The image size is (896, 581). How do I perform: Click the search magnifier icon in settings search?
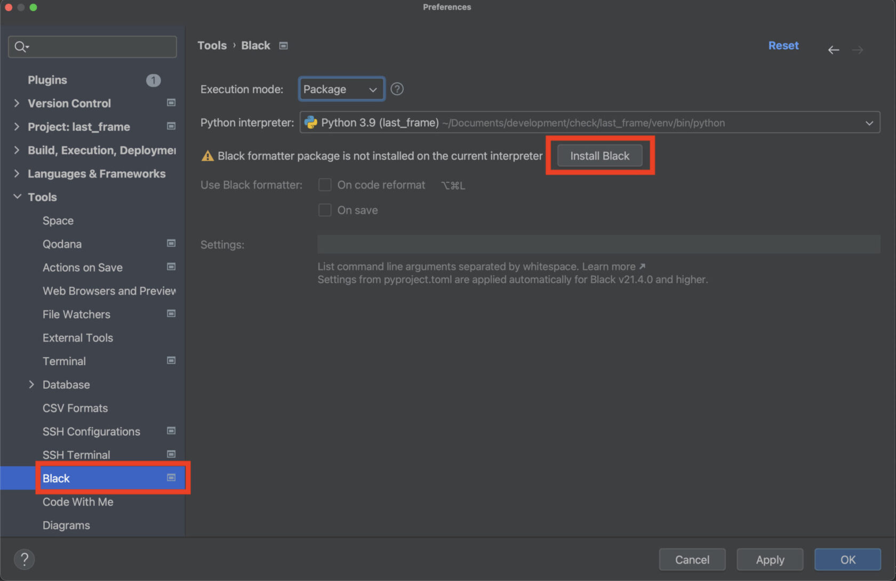pyautogui.click(x=20, y=47)
